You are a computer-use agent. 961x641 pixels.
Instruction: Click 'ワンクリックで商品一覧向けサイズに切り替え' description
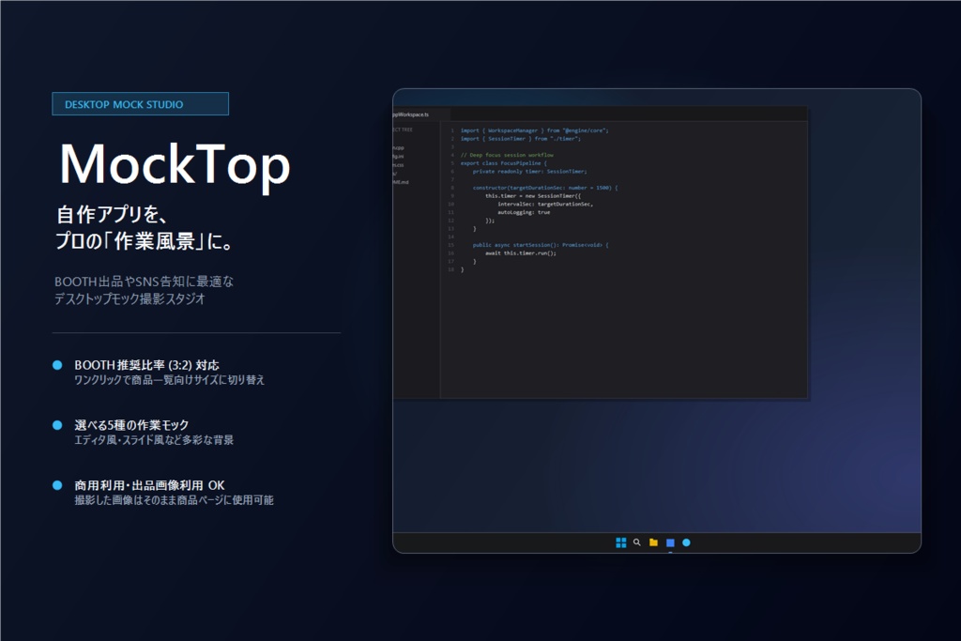[169, 380]
